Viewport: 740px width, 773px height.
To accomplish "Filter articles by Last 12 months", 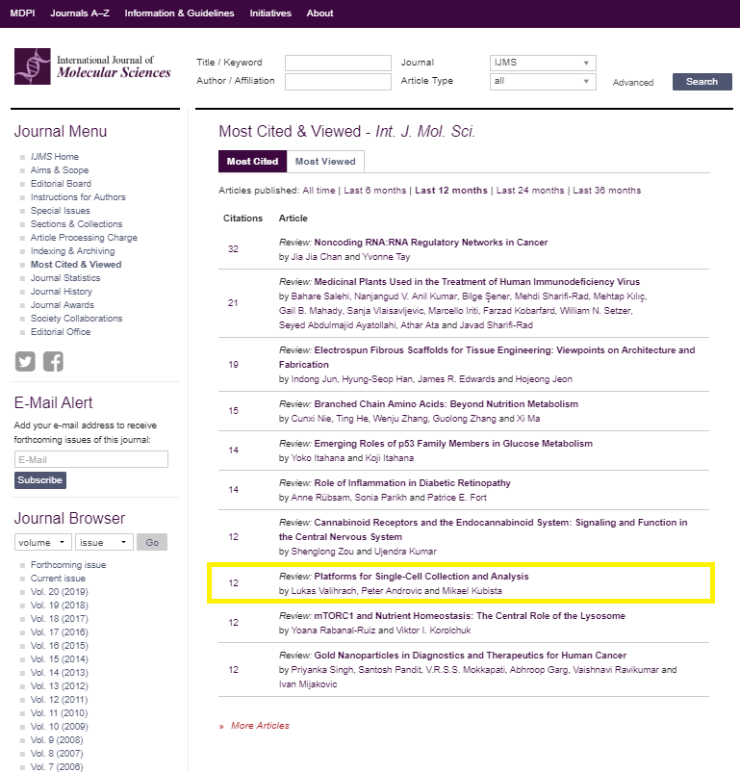I will [451, 191].
